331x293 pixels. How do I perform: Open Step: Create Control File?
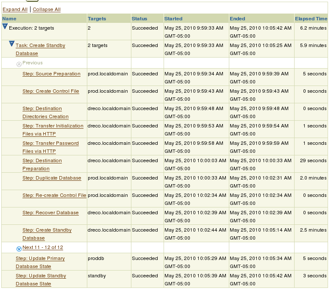(51, 91)
